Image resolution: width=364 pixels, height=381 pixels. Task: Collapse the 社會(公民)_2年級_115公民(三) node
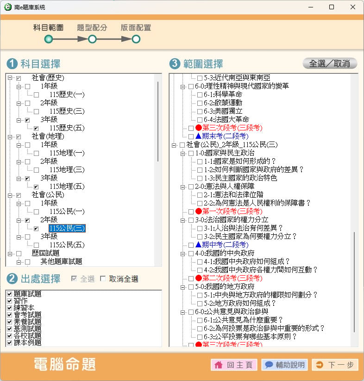click(x=174, y=145)
